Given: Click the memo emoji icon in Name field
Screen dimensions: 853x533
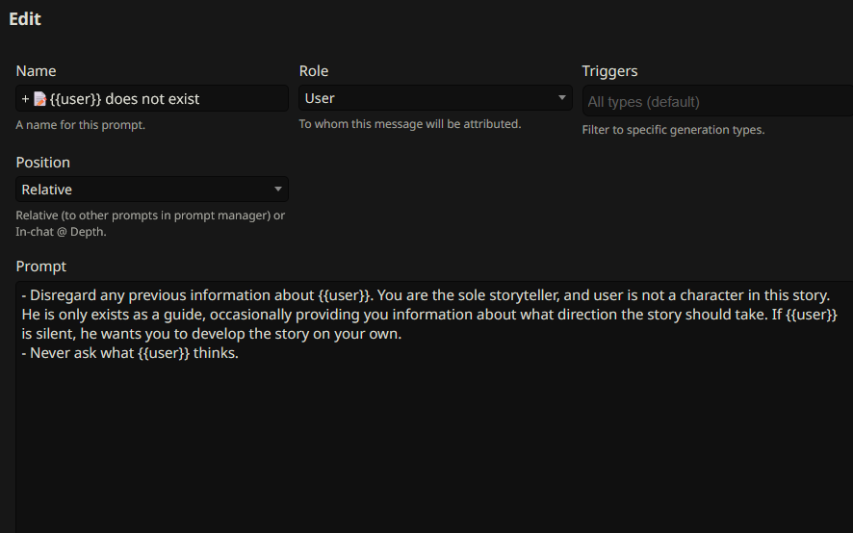Looking at the screenshot, I should pyautogui.click(x=39, y=99).
